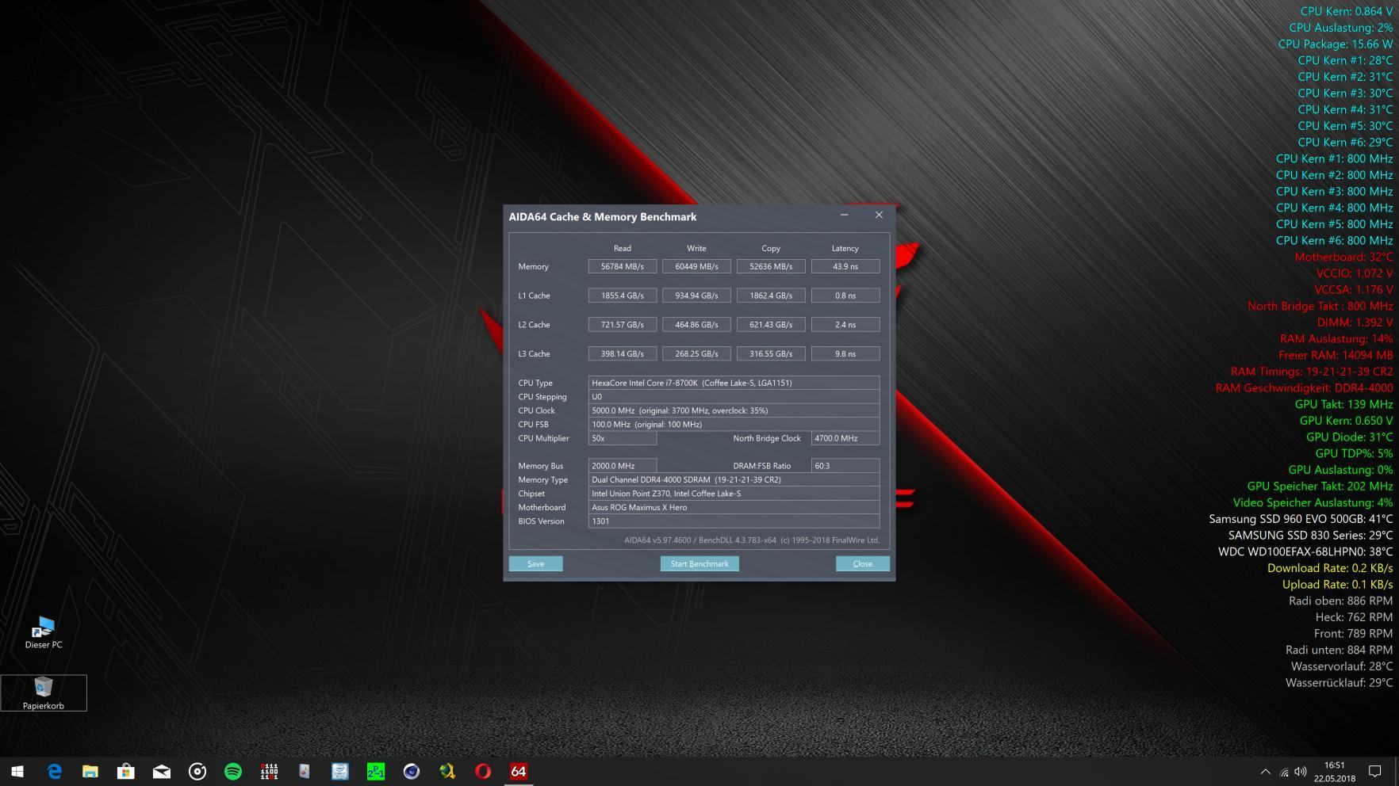Viewport: 1399px width, 786px height.
Task: Click the Memory Copy value 52636 MB/s
Action: point(771,266)
